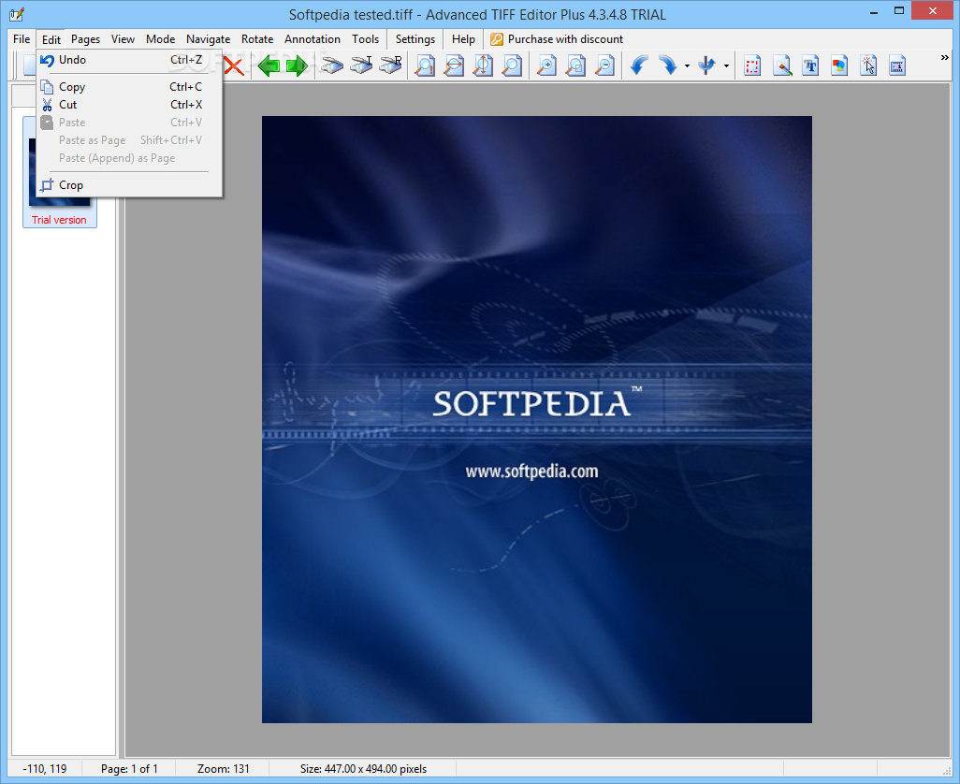Click the colored shapes icon

(839, 65)
